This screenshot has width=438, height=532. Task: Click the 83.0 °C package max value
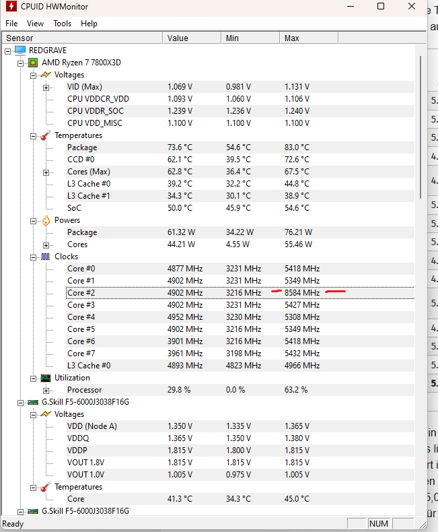(x=297, y=147)
